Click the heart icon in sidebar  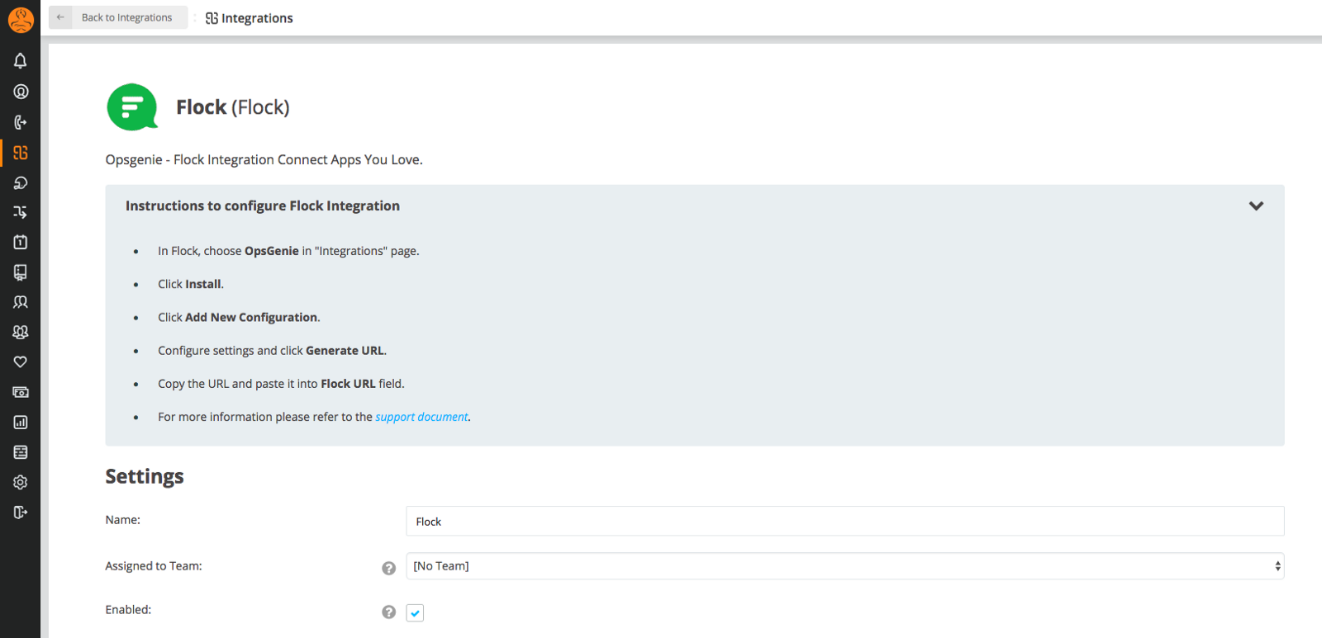coord(21,362)
